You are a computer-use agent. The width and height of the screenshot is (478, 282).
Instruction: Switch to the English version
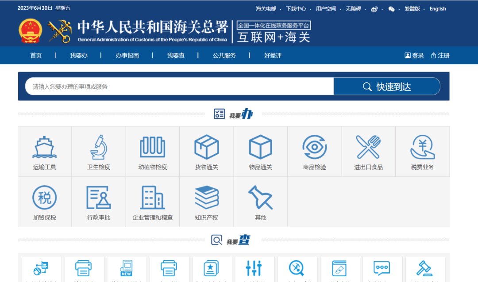click(438, 9)
